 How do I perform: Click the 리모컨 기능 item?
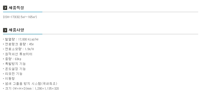point(14,74)
